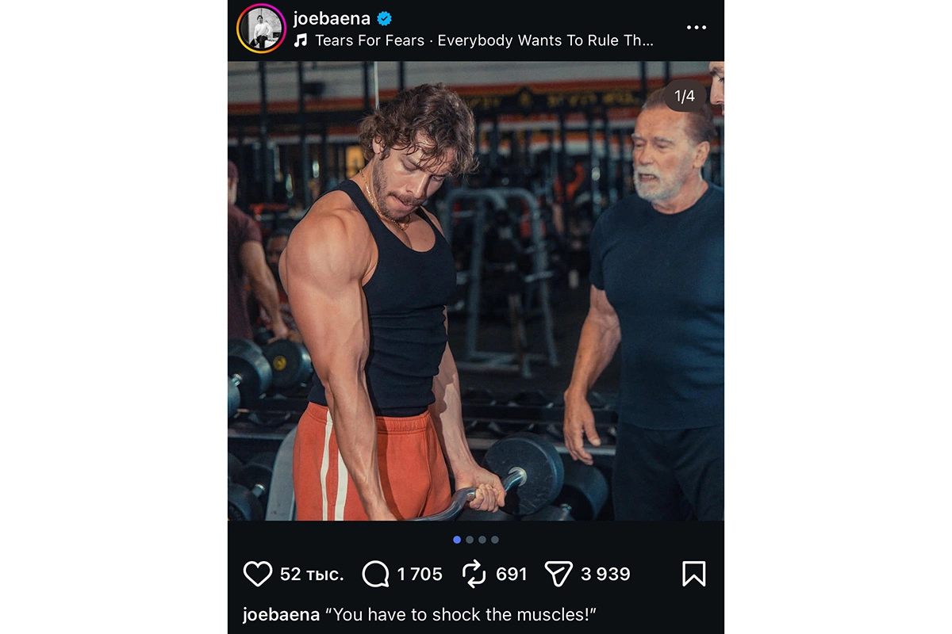952x634 pixels.
Task: Jump to the third carousel dot
Action: (x=482, y=540)
